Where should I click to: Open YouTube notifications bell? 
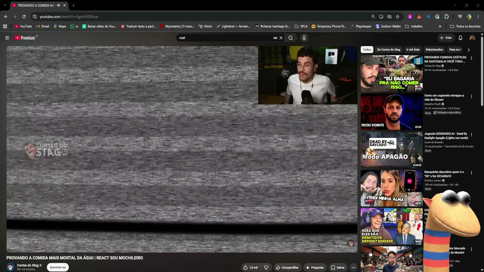[x=460, y=38]
